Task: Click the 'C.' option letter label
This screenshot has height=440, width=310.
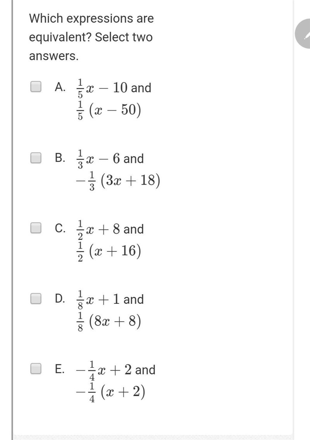Action: (60, 228)
